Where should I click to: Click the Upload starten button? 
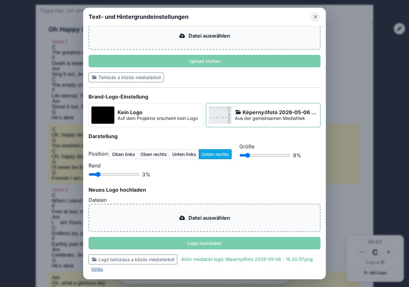[x=204, y=61]
